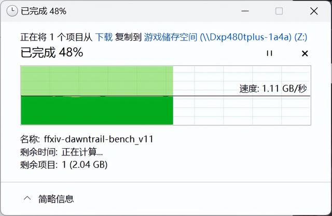The width and height of the screenshot is (332, 216).
Task: Minimize the copy progress window
Action: pyautogui.click(x=245, y=11)
